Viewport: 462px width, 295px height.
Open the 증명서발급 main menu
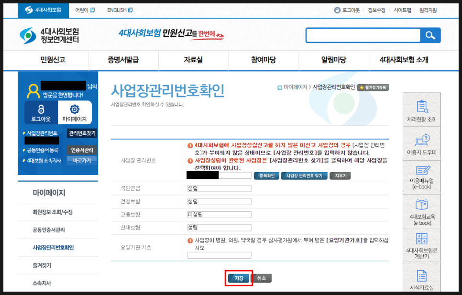pos(123,60)
